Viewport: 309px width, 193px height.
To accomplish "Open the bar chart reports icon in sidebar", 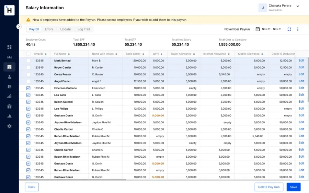I will (x=9, y=116).
